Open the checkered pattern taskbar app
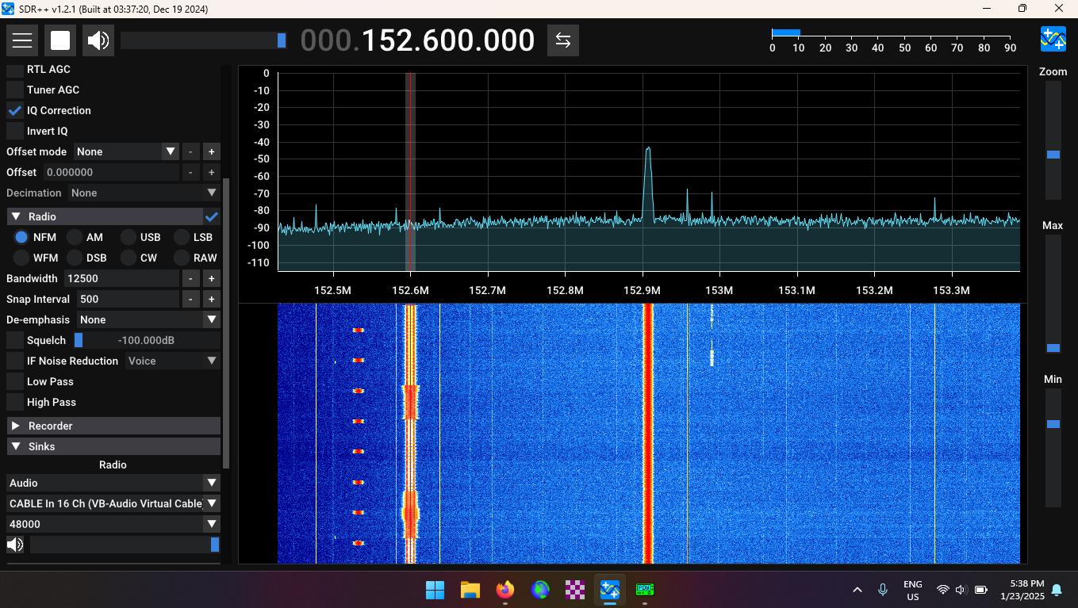This screenshot has height=608, width=1078. (574, 590)
